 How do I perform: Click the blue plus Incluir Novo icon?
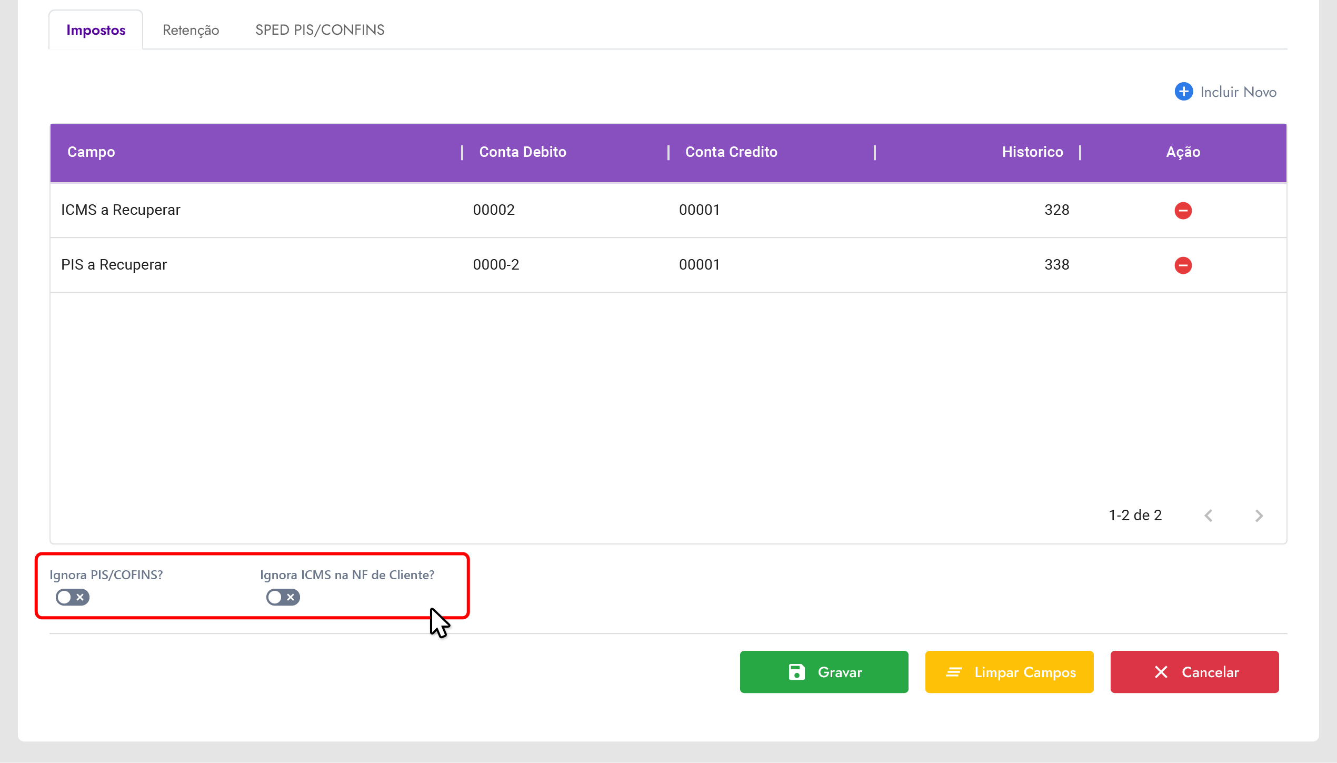(x=1183, y=92)
